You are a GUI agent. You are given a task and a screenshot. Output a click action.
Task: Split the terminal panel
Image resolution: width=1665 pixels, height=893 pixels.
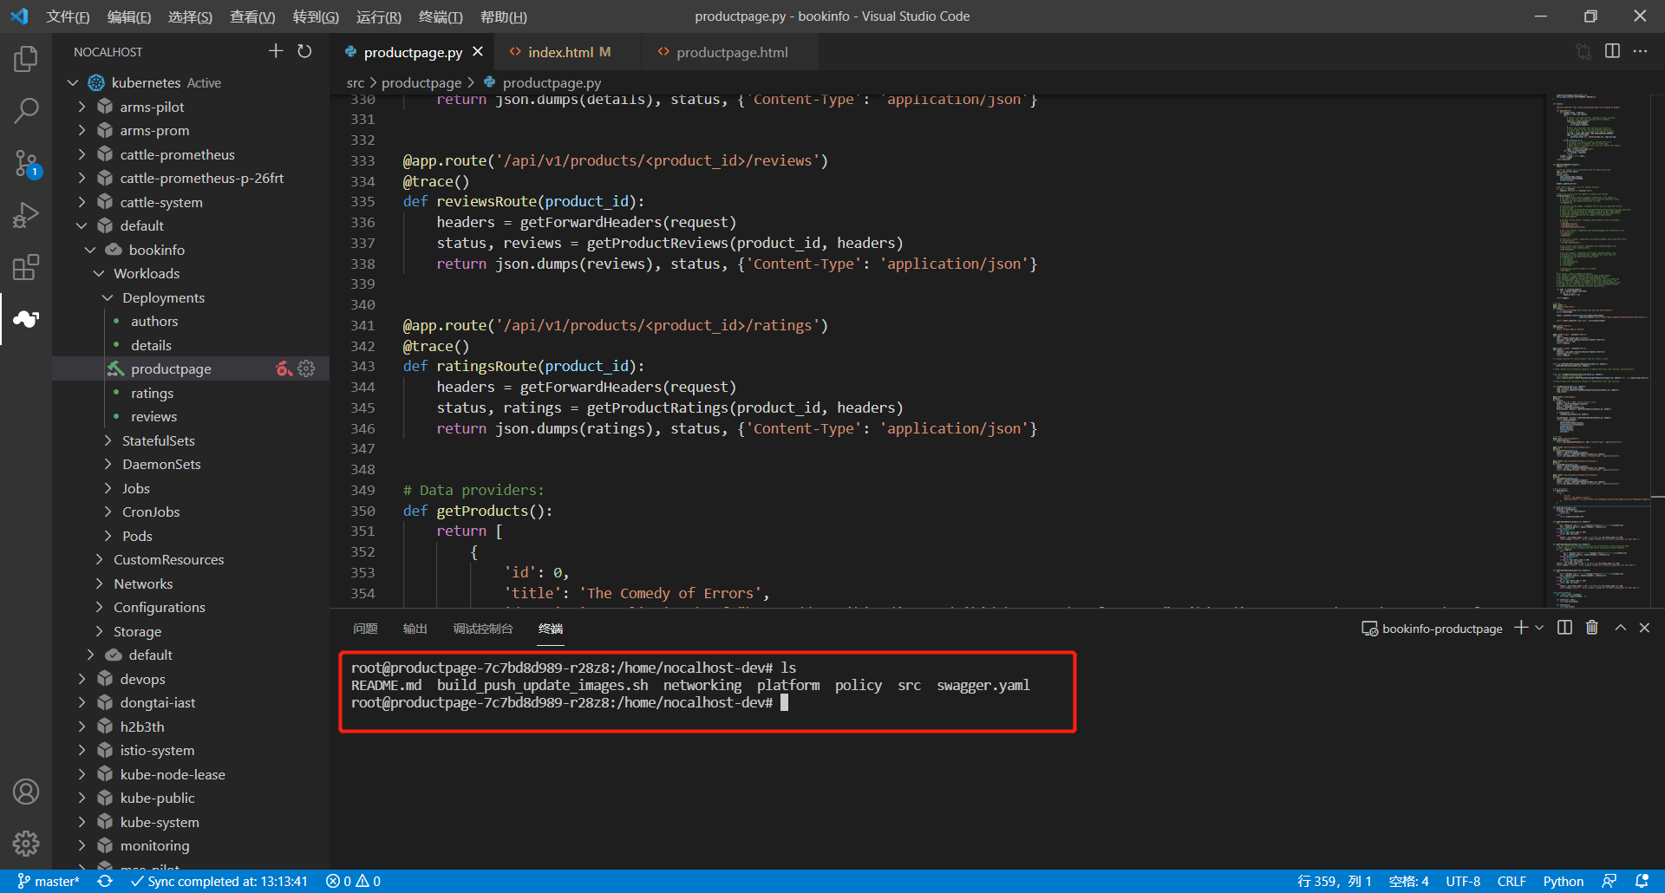pyautogui.click(x=1564, y=628)
